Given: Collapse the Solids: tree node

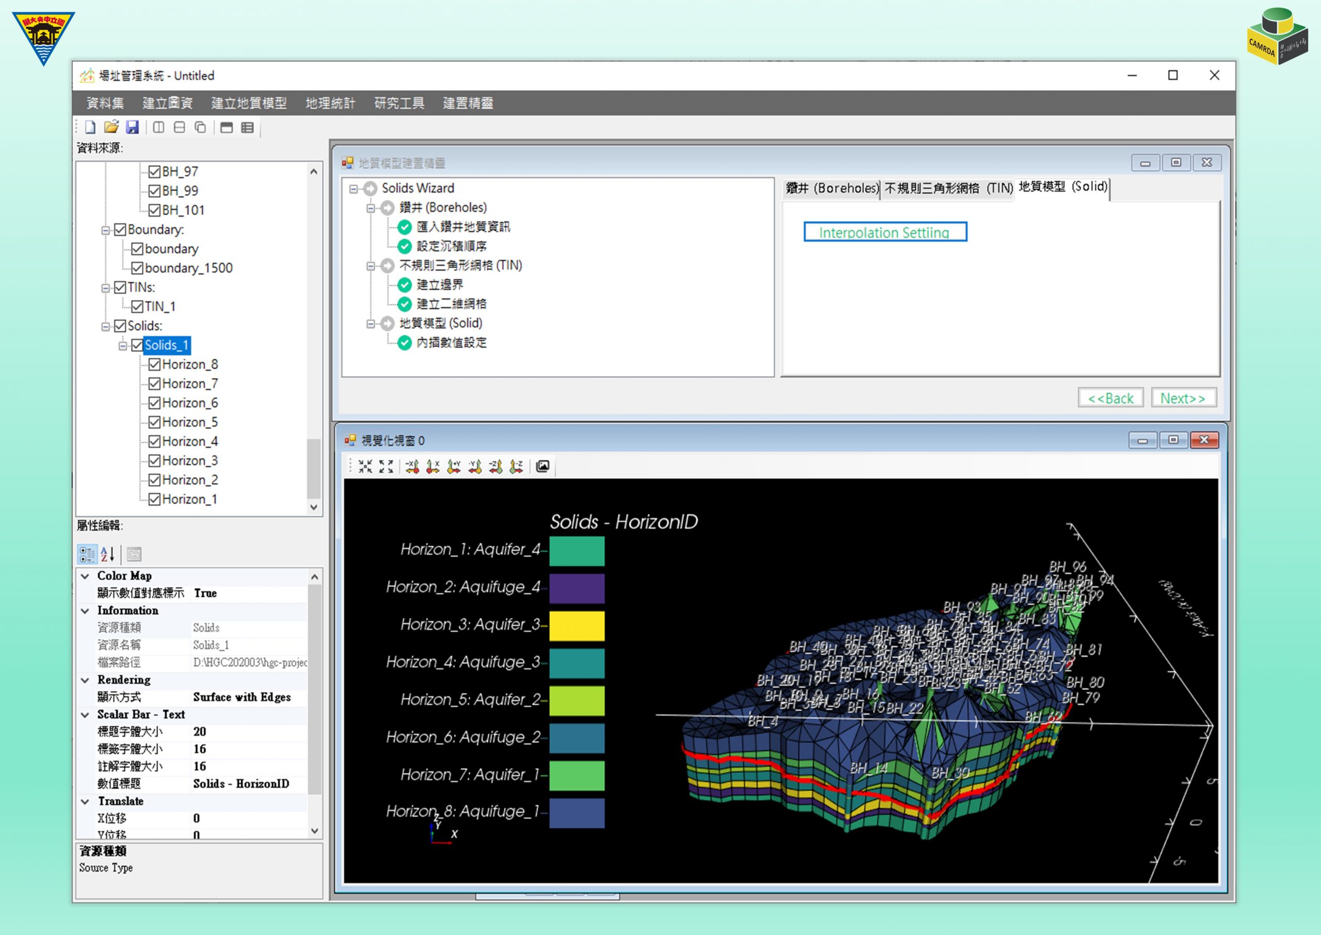Looking at the screenshot, I should pos(106,326).
